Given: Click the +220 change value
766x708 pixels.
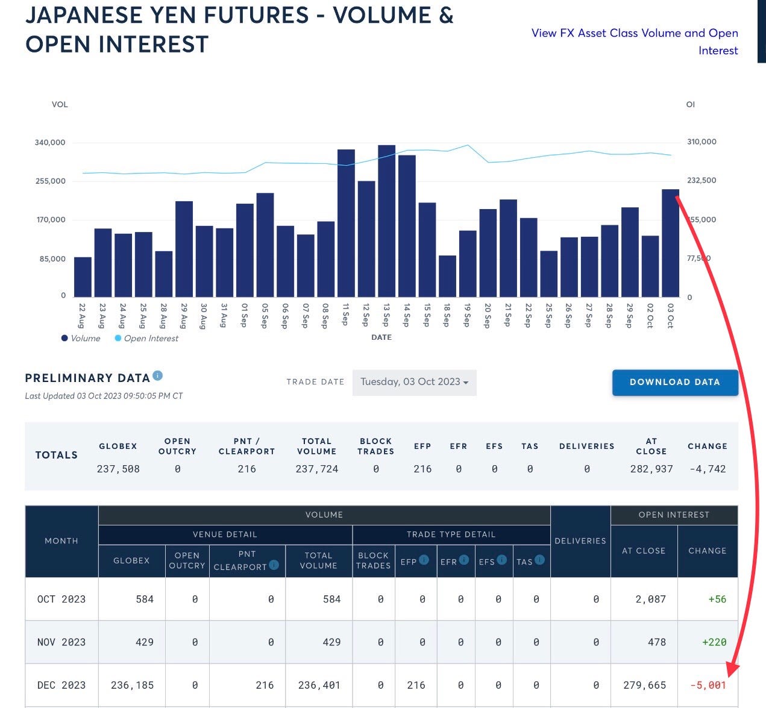Looking at the screenshot, I should (714, 642).
